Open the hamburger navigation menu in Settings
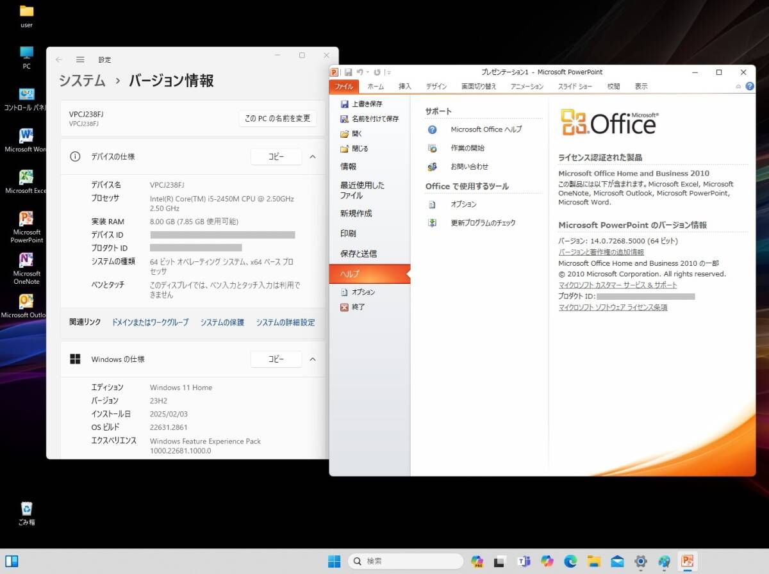The width and height of the screenshot is (769, 574). [80, 60]
